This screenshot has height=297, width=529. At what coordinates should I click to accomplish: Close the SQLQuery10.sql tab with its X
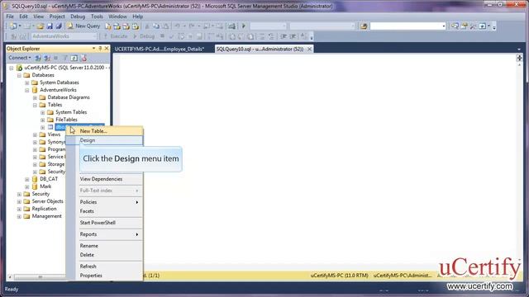point(309,49)
